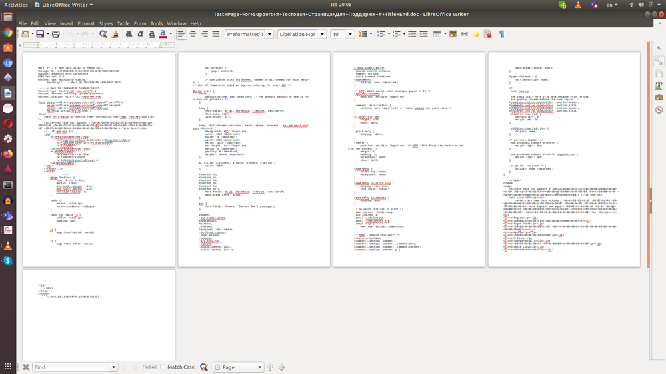
Task: Click the line spacing icon
Action: tap(363, 34)
